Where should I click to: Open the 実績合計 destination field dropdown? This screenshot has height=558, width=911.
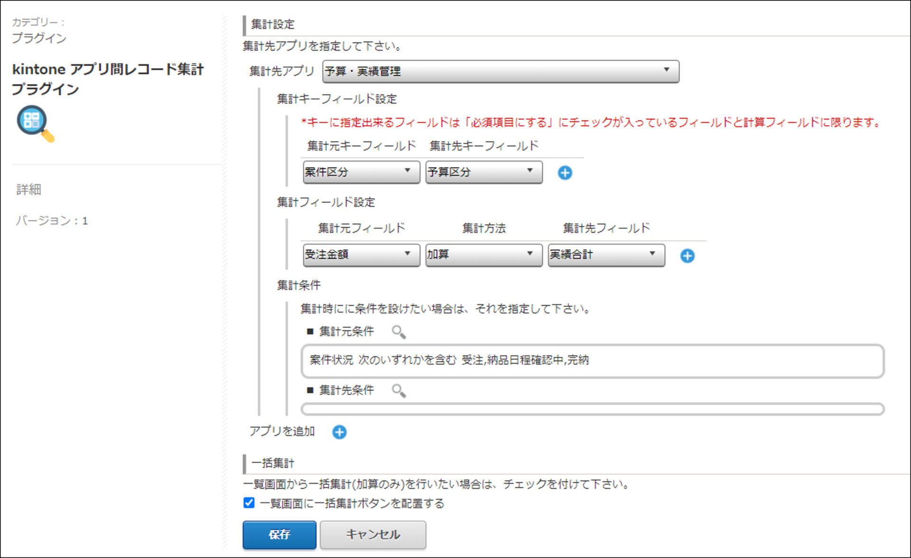coord(606,255)
